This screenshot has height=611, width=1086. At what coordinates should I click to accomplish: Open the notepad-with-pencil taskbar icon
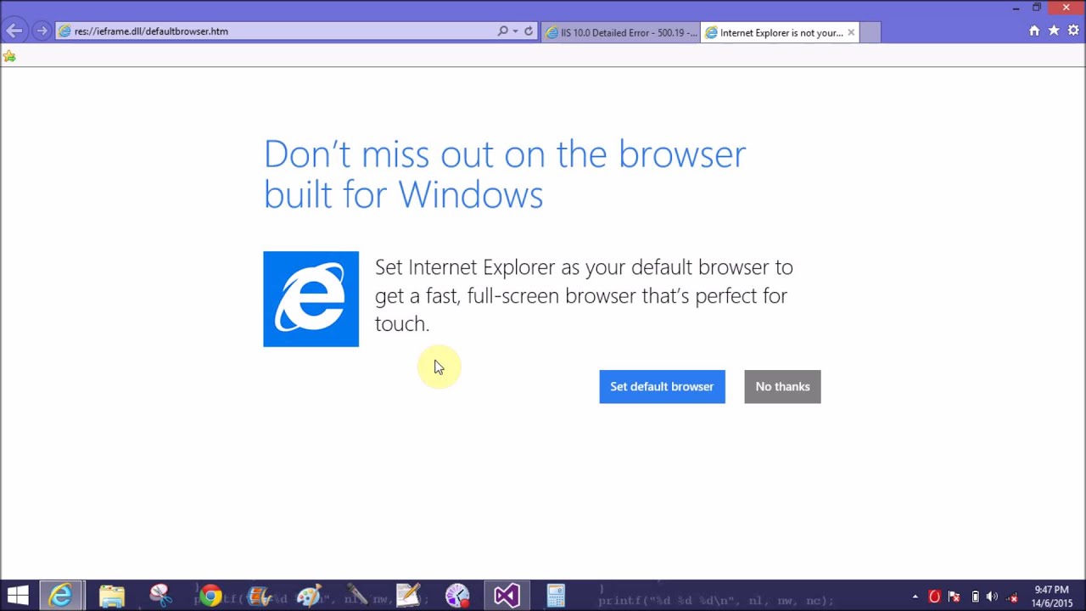click(408, 596)
